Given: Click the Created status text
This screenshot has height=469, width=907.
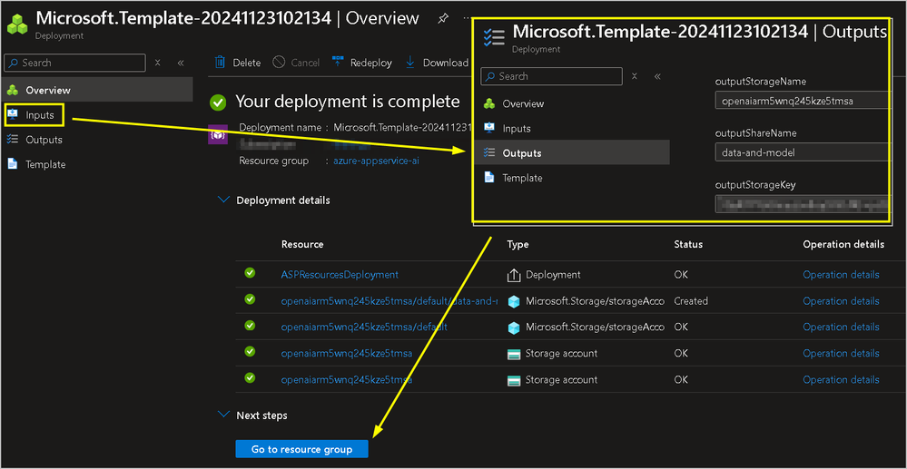Looking at the screenshot, I should click(x=691, y=301).
